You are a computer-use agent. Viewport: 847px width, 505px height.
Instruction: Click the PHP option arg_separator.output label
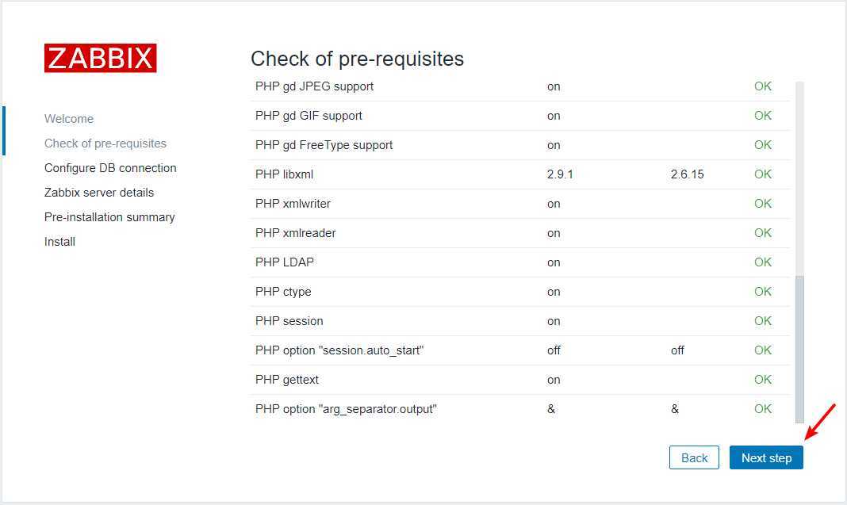tap(346, 409)
